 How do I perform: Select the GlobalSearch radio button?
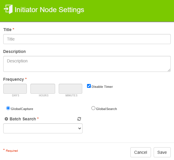(93, 108)
